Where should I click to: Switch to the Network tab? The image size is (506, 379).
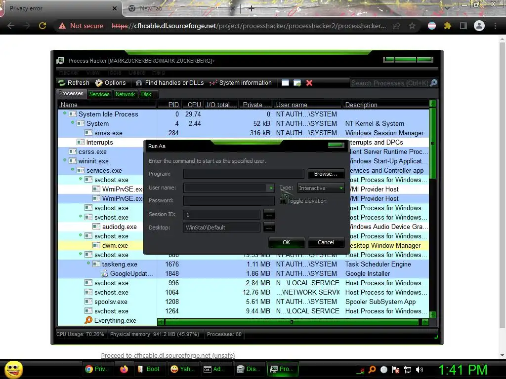(125, 94)
